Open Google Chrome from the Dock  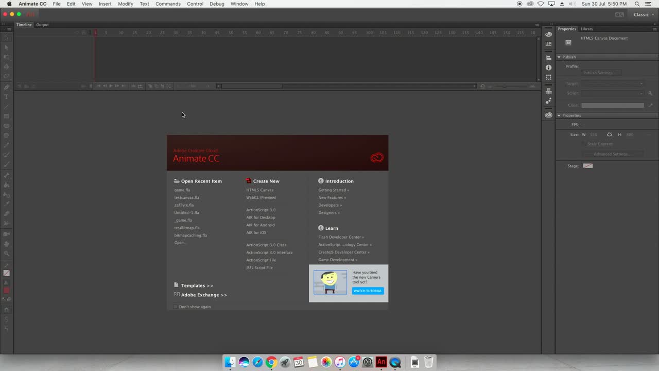coord(271,362)
